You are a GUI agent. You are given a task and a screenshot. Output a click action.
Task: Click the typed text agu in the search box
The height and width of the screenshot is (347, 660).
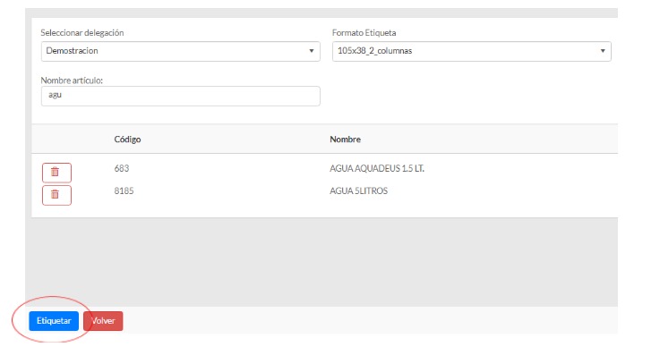coord(56,95)
